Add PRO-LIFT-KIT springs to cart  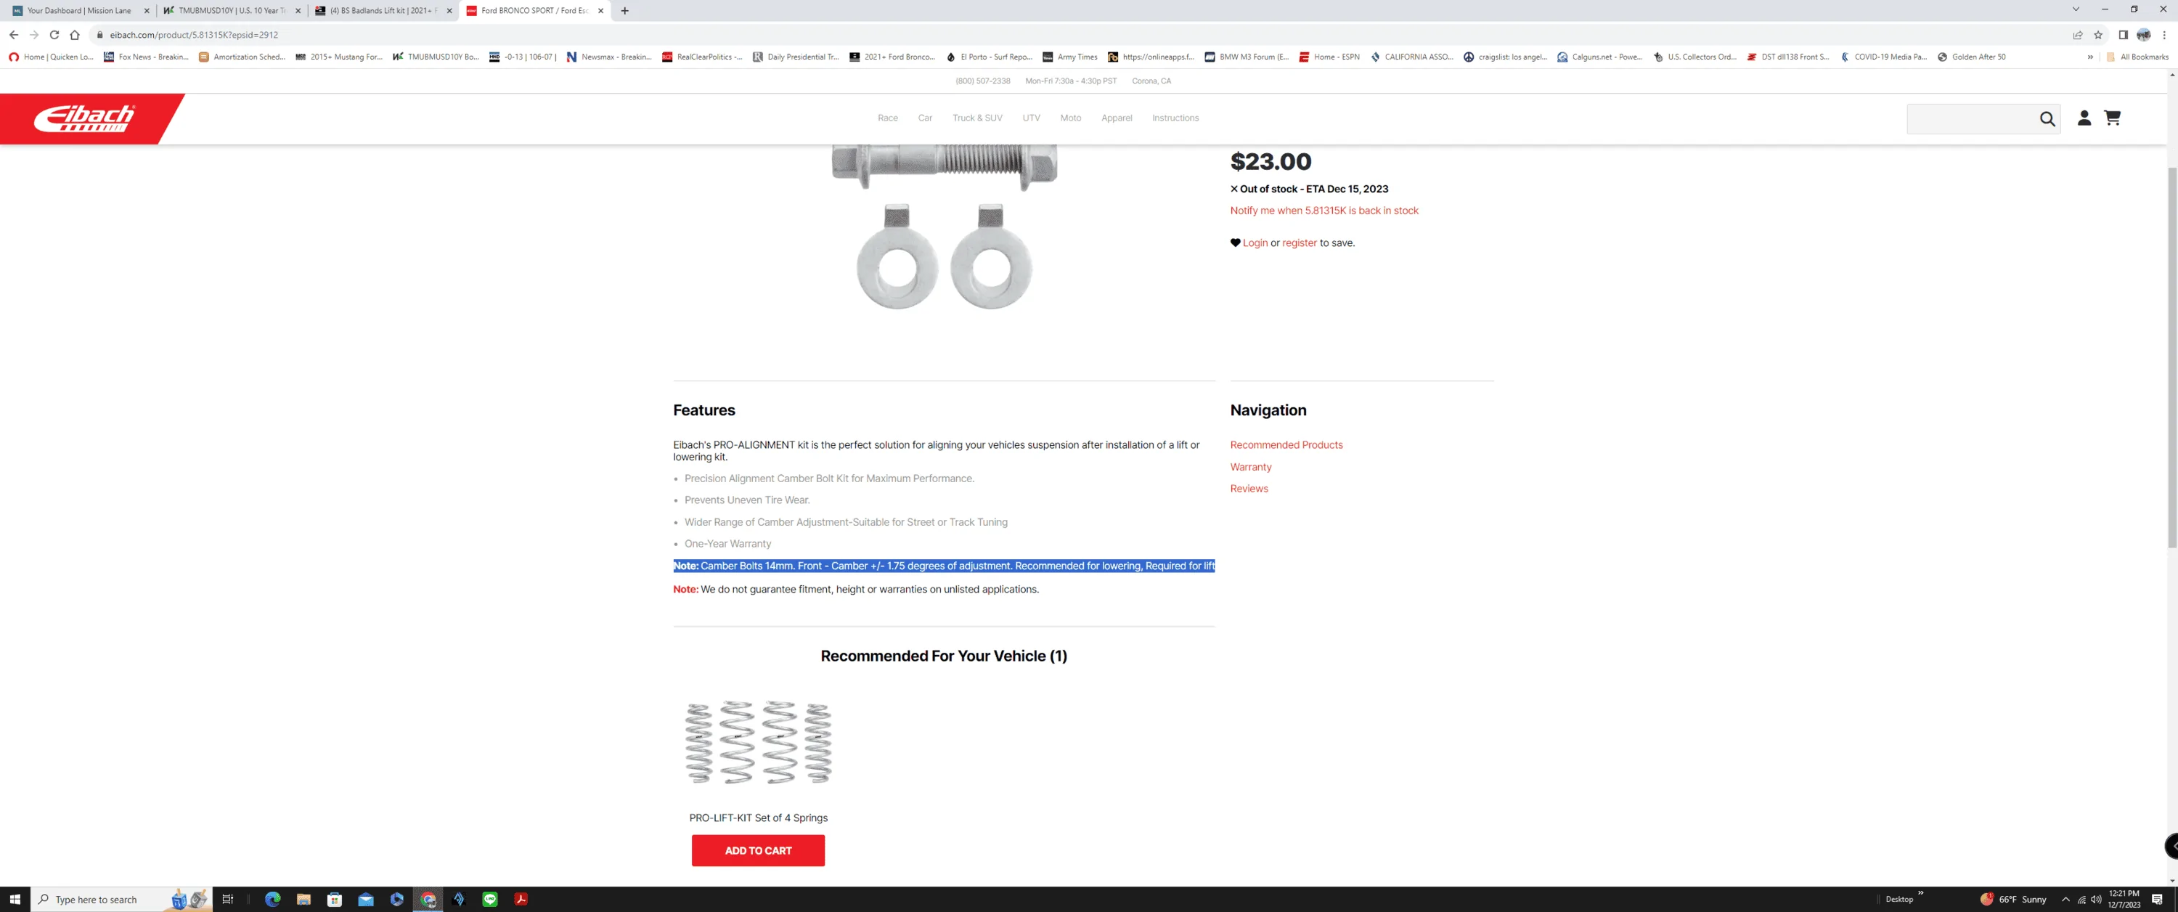click(x=757, y=850)
